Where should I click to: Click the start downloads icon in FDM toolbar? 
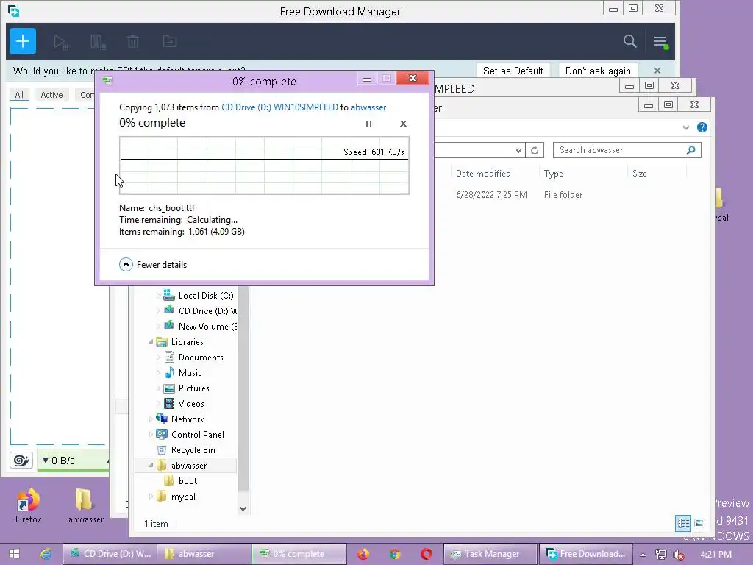[61, 42]
